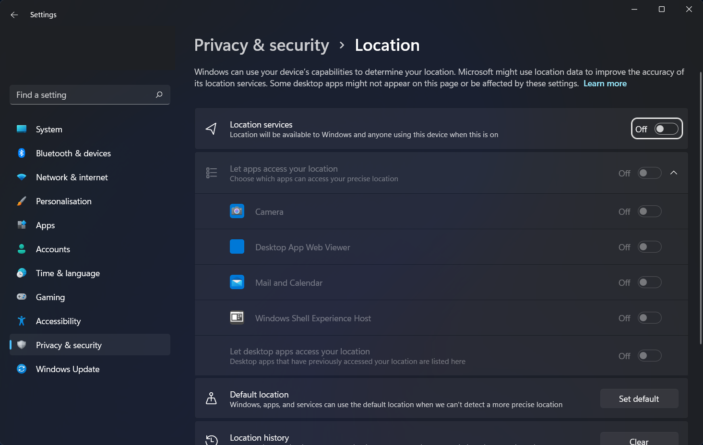The width and height of the screenshot is (703, 445).
Task: Click the Location services arrow icon
Action: pyautogui.click(x=211, y=129)
